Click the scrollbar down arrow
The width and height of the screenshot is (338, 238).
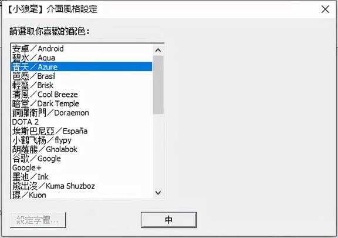tap(158, 192)
